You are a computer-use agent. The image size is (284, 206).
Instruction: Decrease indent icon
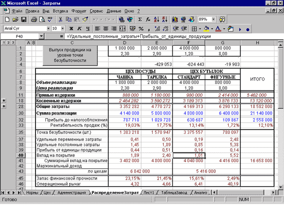tap(176, 29)
